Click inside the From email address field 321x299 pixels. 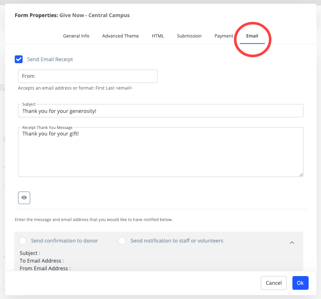pyautogui.click(x=87, y=76)
